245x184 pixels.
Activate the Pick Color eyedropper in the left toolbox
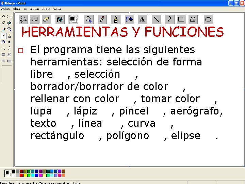[4, 29]
